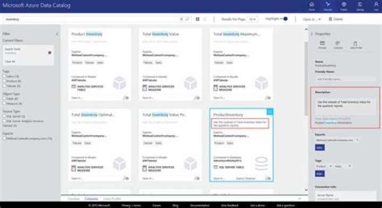Open the Documentation footer link
The image size is (382, 208).
tap(200, 205)
